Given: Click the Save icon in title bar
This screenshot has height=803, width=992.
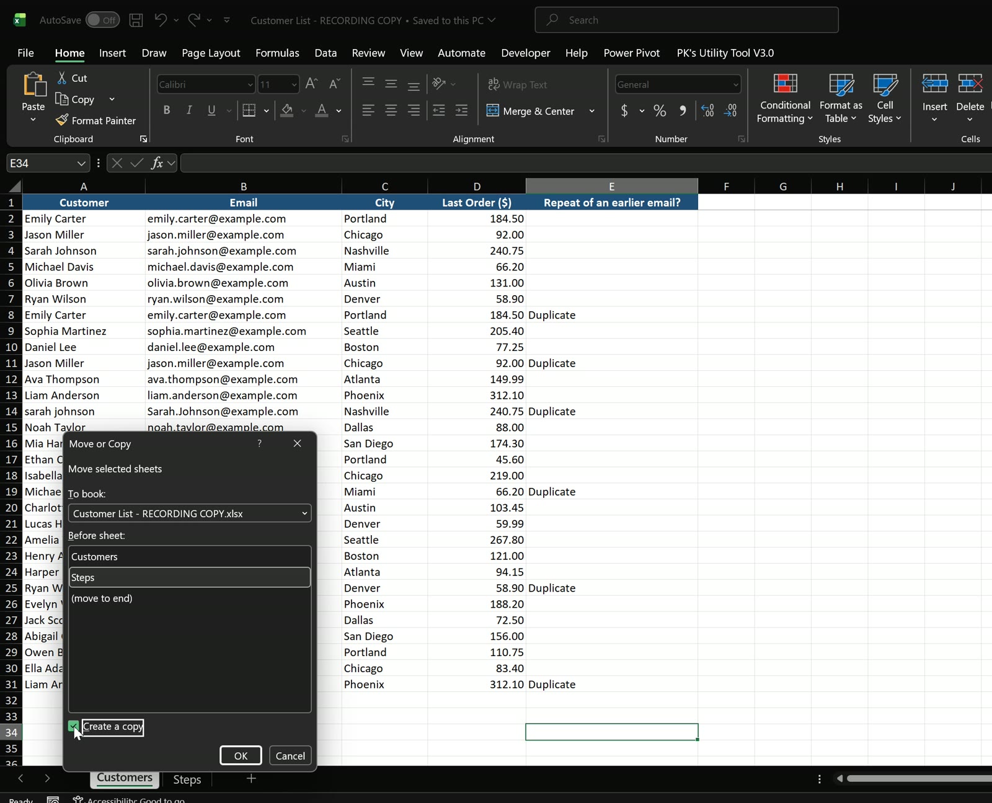Looking at the screenshot, I should [x=136, y=20].
